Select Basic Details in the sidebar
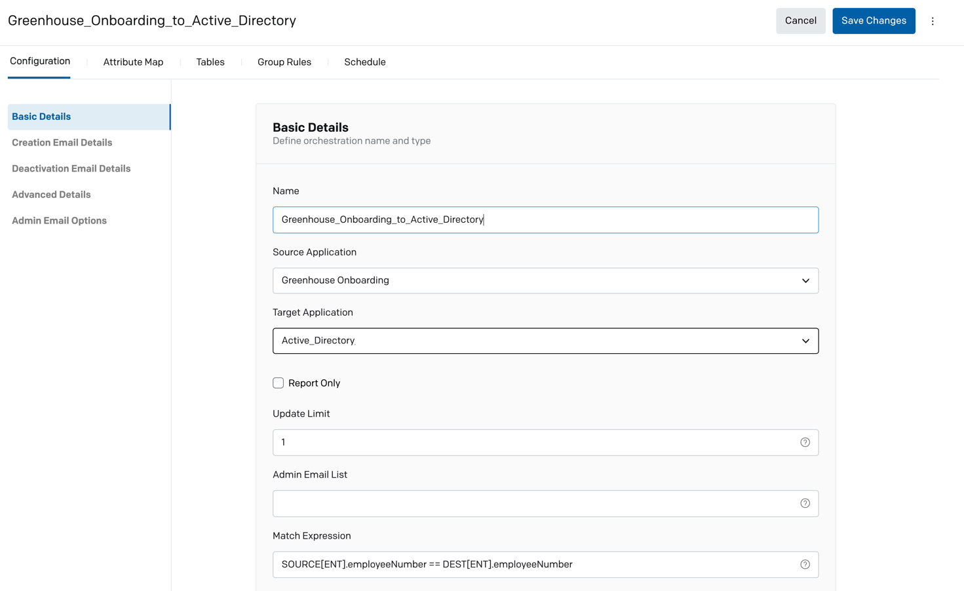This screenshot has height=591, width=964. click(x=89, y=117)
